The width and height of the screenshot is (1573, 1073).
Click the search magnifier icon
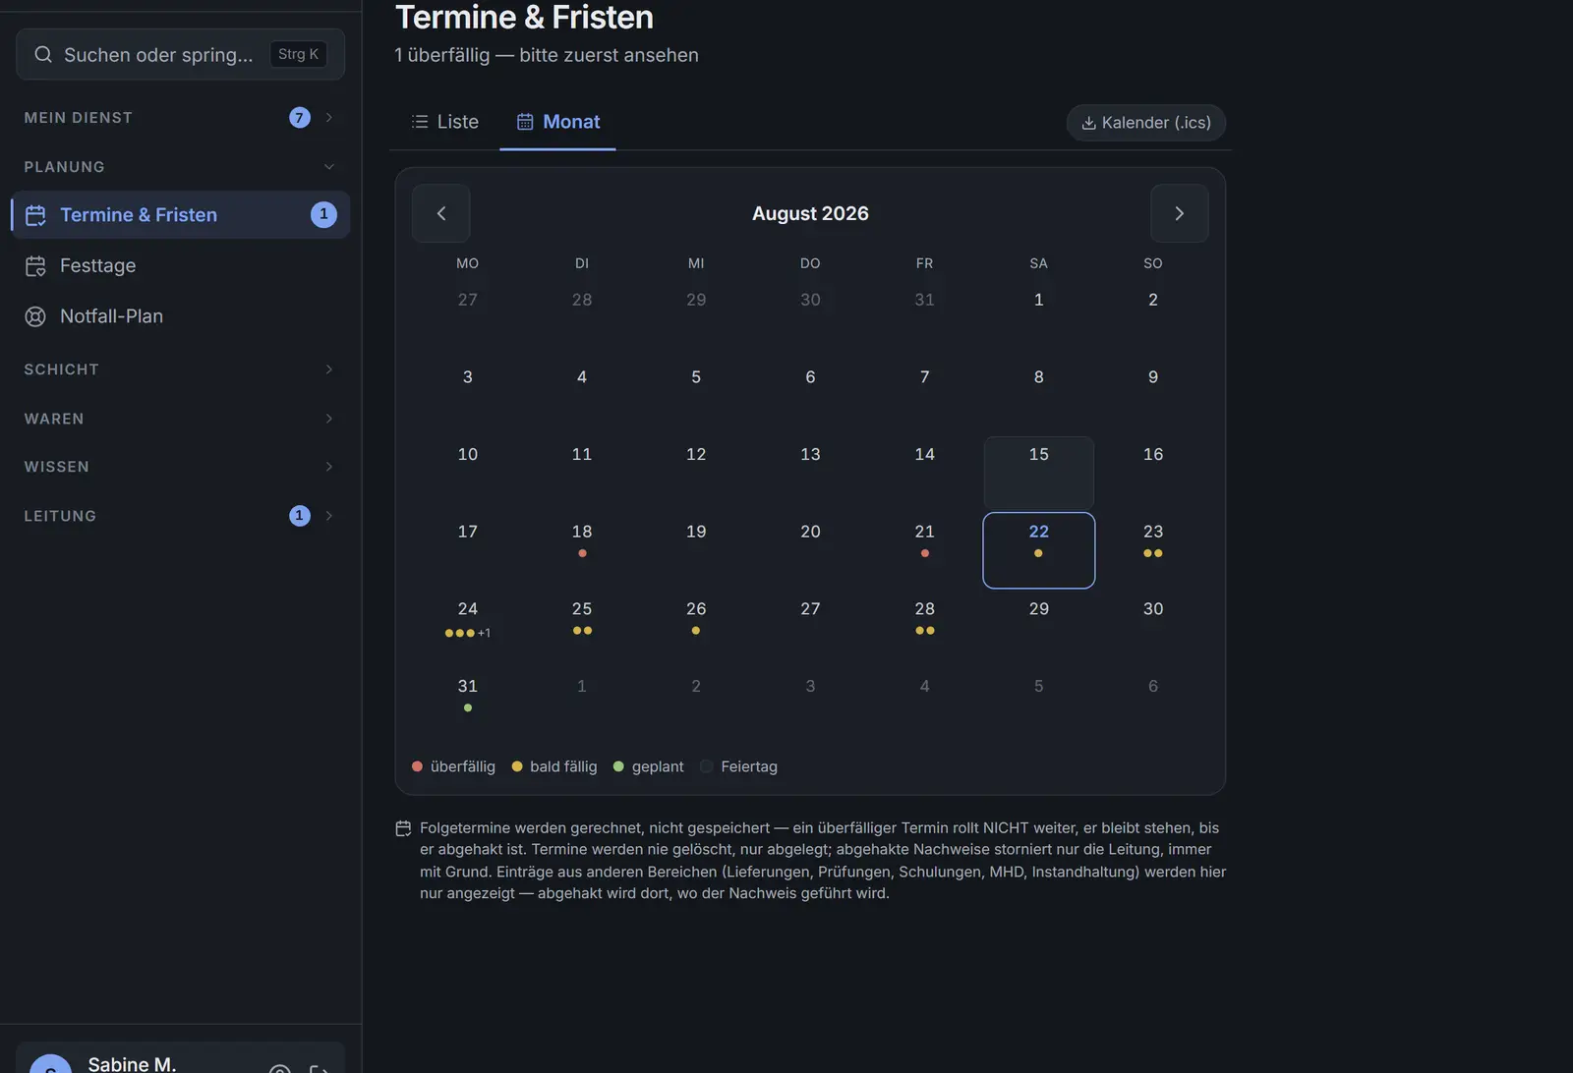(43, 54)
